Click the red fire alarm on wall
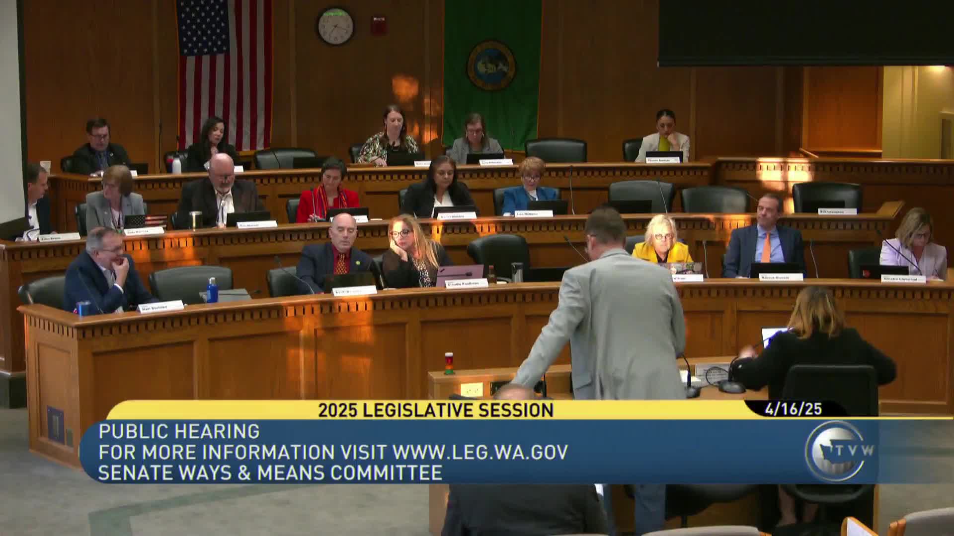This screenshot has height=536, width=954. [378, 25]
